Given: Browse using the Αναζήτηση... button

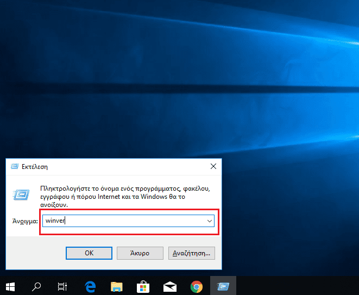Looking at the screenshot, I should point(191,253).
